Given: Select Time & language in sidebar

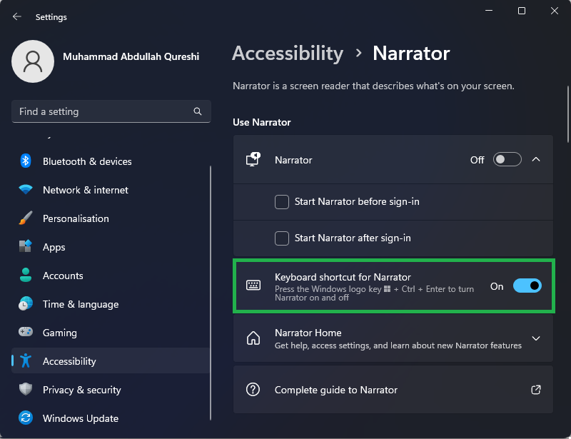Looking at the screenshot, I should pos(80,304).
